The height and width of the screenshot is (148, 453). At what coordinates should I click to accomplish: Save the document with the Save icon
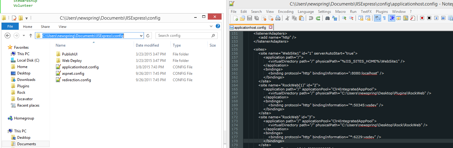click(x=250, y=18)
